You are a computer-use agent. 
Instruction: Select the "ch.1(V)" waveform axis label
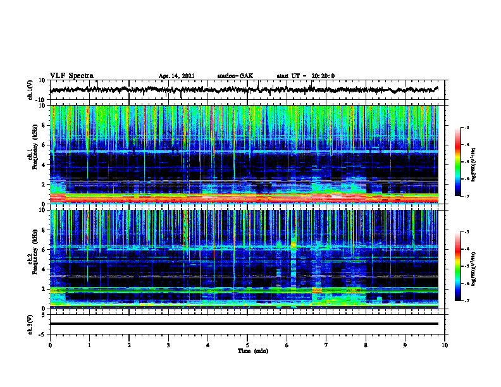pyautogui.click(x=30, y=90)
